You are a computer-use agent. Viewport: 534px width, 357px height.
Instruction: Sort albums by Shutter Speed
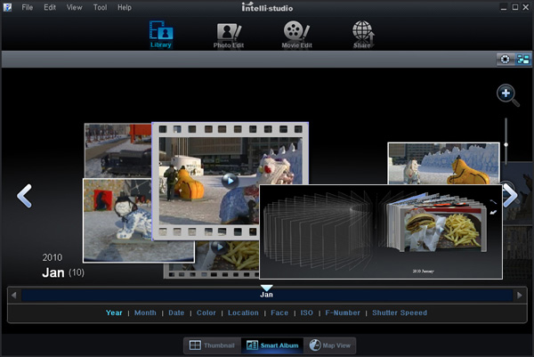tap(400, 312)
